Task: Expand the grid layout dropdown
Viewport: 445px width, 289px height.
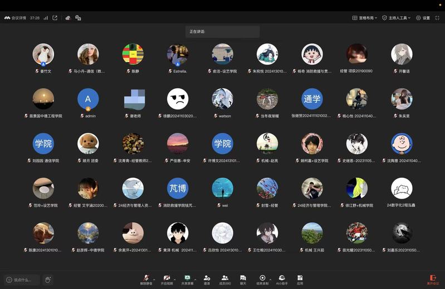Action: [365, 18]
